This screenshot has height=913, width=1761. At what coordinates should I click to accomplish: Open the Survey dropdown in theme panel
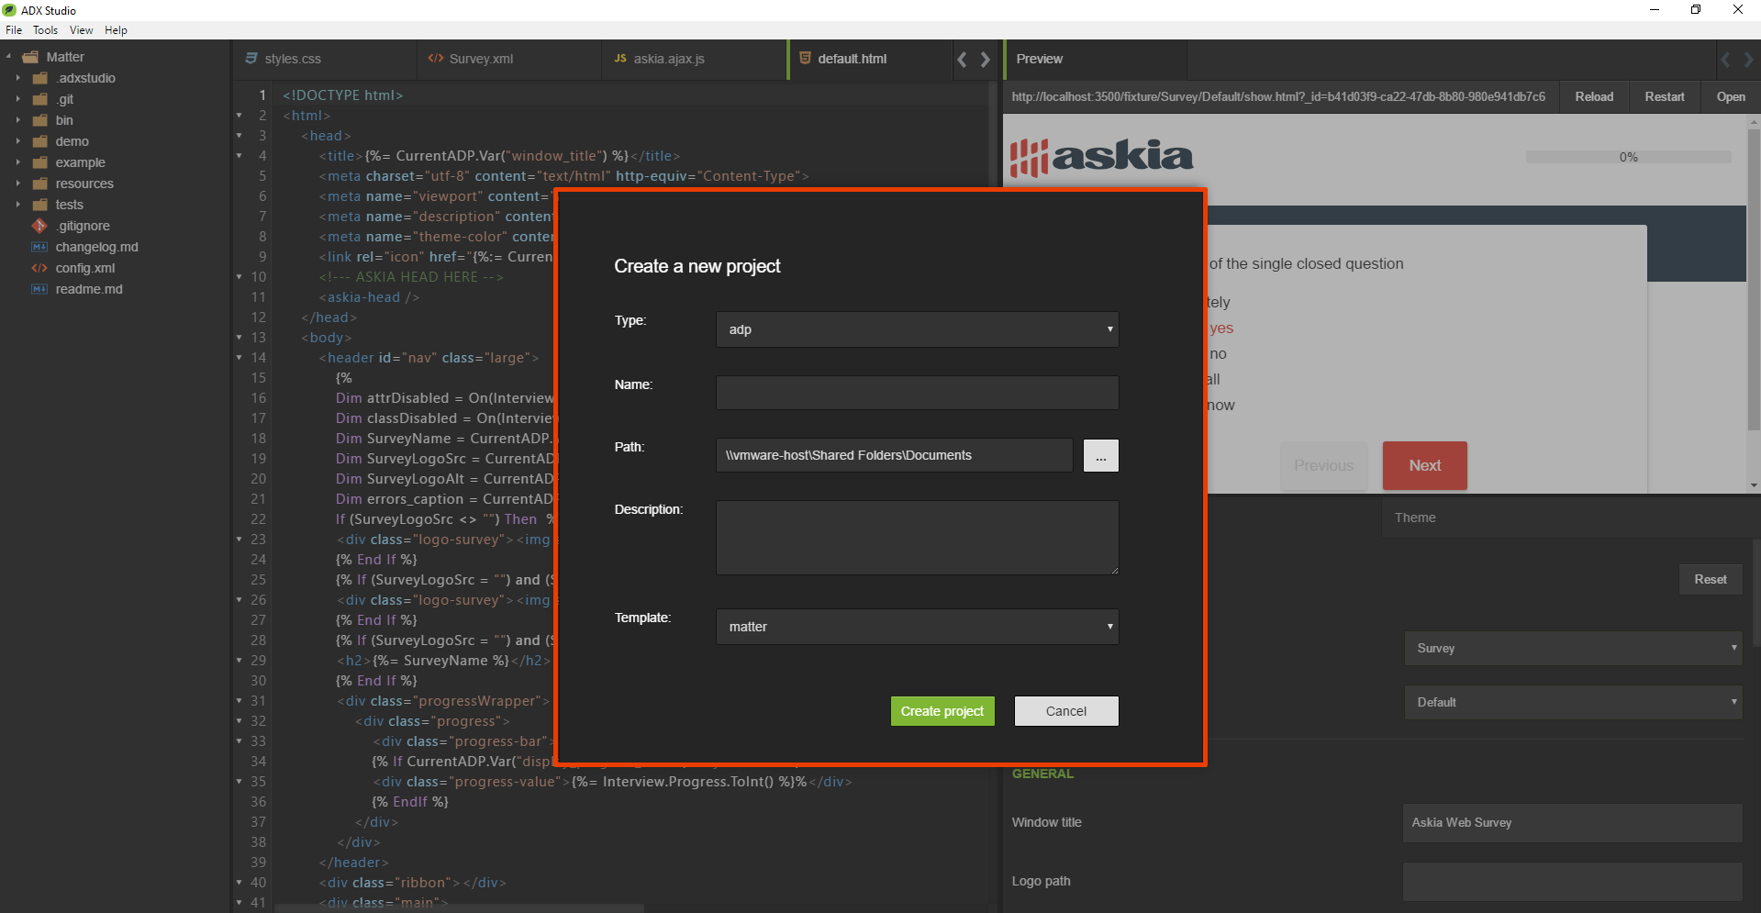click(x=1573, y=648)
